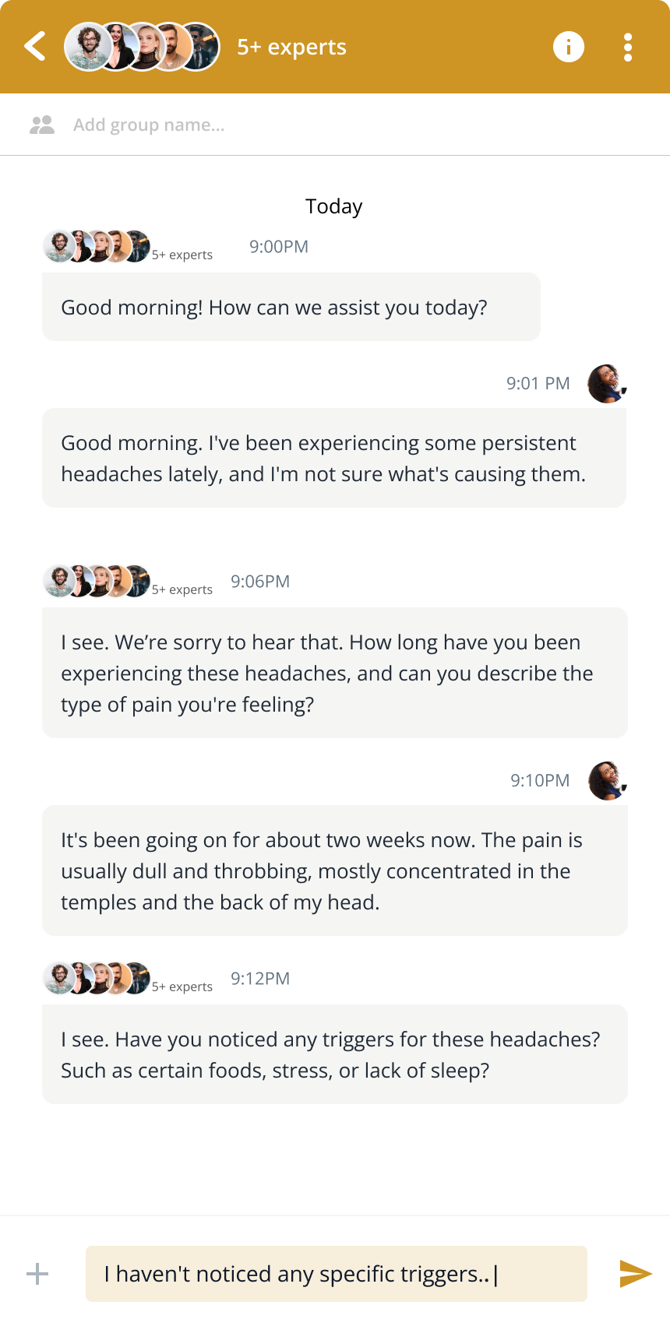Tap expert avatars beside the 9:06PM message

coord(97,582)
